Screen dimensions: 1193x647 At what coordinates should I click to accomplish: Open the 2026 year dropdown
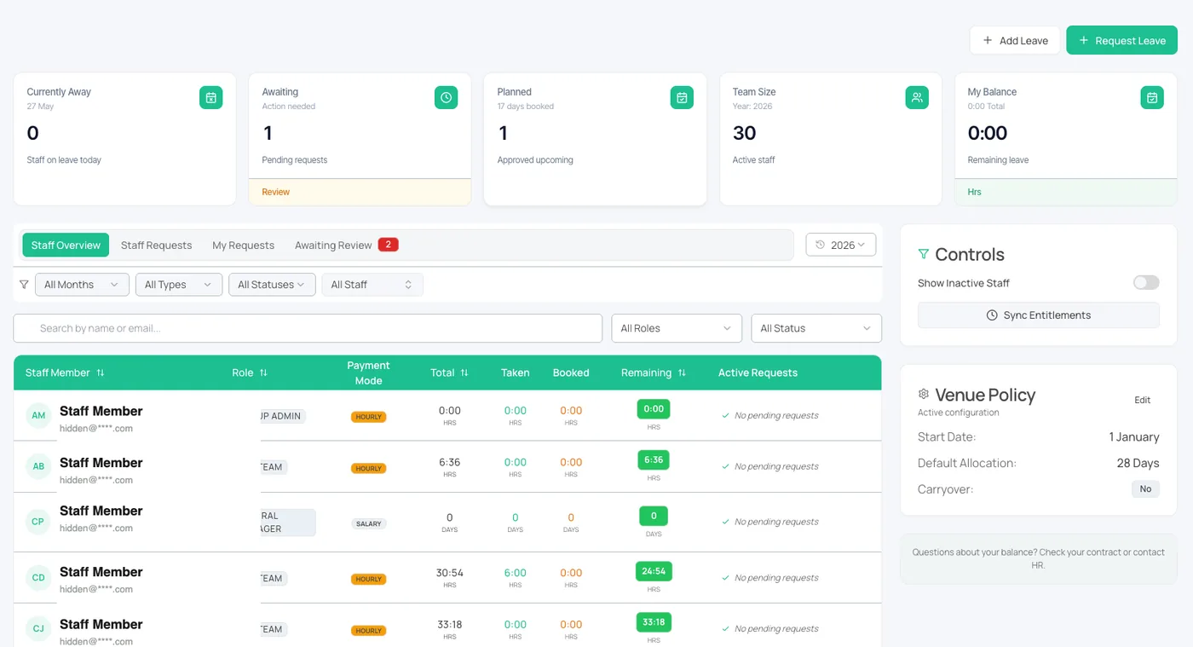click(841, 245)
